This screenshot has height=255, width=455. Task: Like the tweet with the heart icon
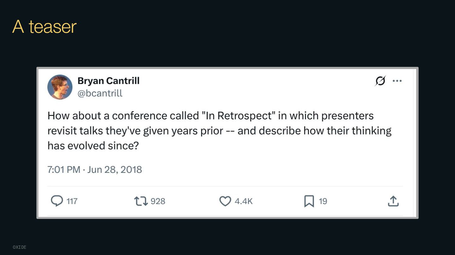[225, 201]
